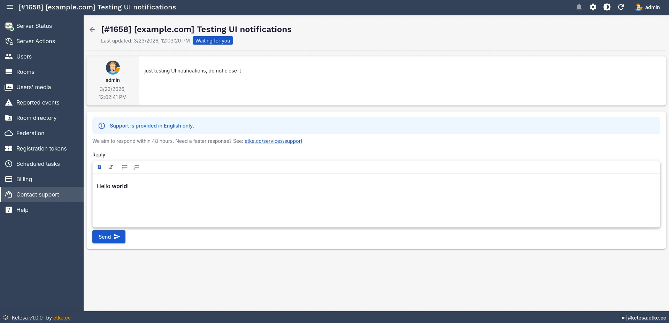Navigate to Registration tokens

pyautogui.click(x=41, y=148)
